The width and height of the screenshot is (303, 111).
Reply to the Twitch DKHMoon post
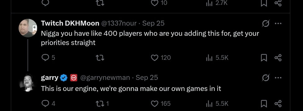48,58
